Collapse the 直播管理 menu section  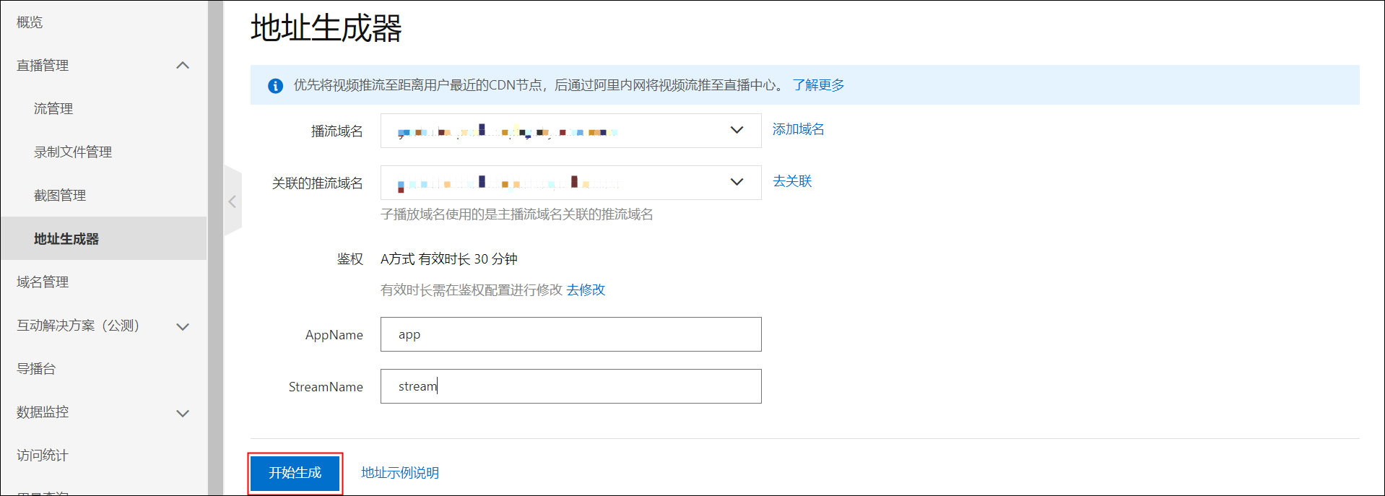coord(183,66)
